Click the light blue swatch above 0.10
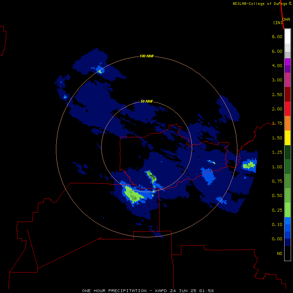The height and width of the screenshot is (293, 293). (x=287, y=221)
